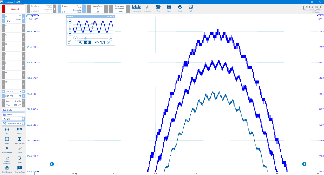Open Serial decoding options
This screenshot has width=324, height=175.
pos(7,169)
